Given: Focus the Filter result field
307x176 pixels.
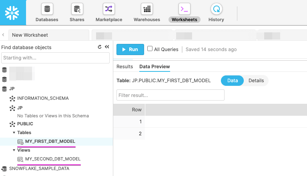Looking at the screenshot, I should click(x=170, y=95).
